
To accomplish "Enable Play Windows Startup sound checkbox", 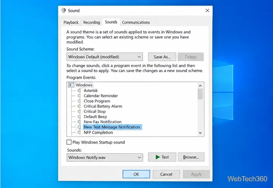I will point(69,142).
